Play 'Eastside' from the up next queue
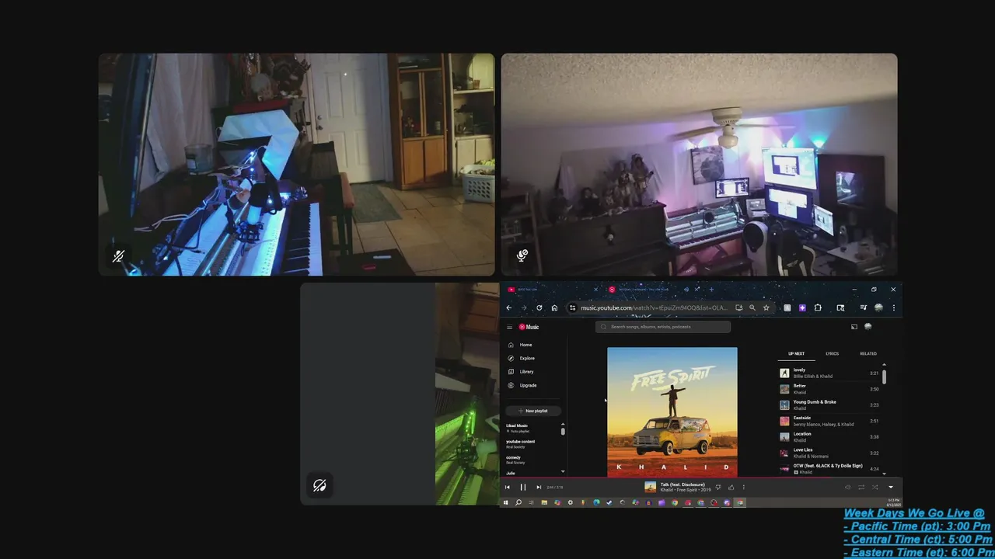995x559 pixels. [x=829, y=421]
